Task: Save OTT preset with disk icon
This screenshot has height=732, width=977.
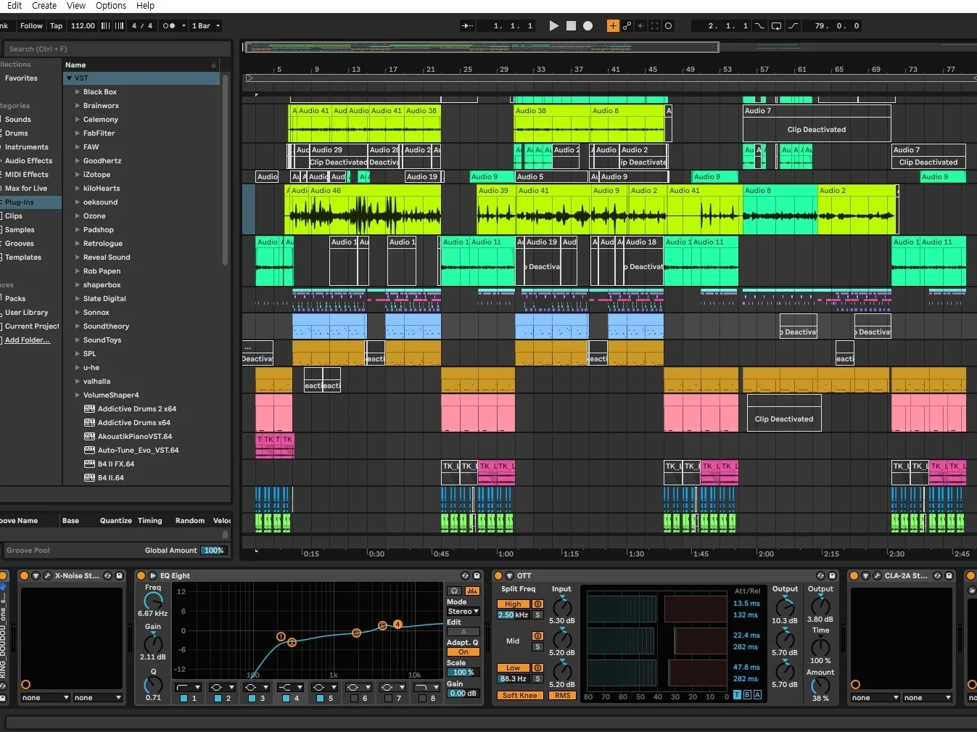Action: point(833,575)
